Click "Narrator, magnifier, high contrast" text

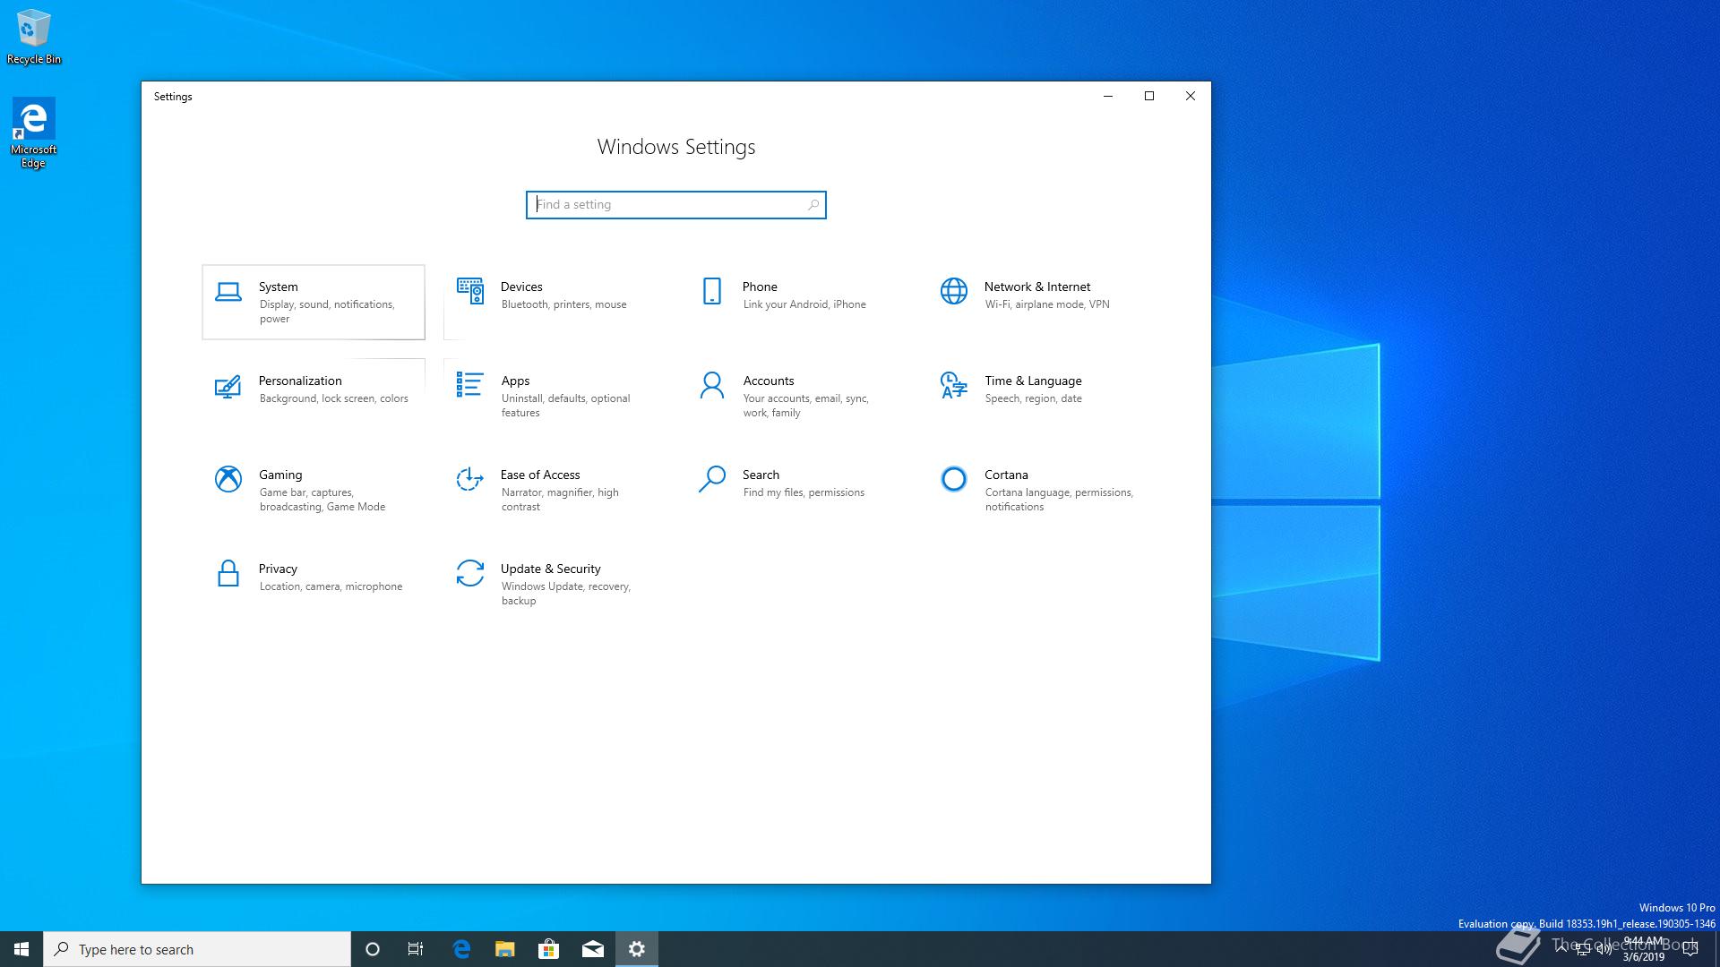click(560, 500)
